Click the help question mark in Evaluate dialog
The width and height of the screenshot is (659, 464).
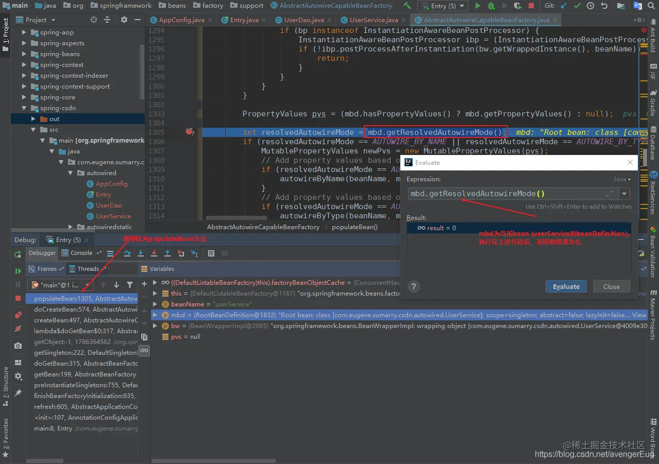tap(414, 287)
